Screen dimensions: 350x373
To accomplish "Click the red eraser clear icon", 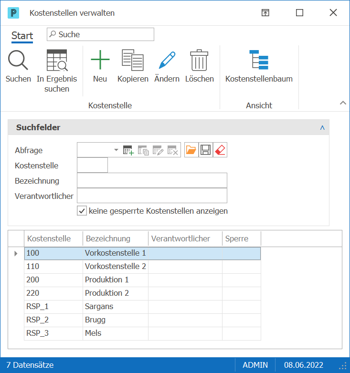I will pos(220,150).
